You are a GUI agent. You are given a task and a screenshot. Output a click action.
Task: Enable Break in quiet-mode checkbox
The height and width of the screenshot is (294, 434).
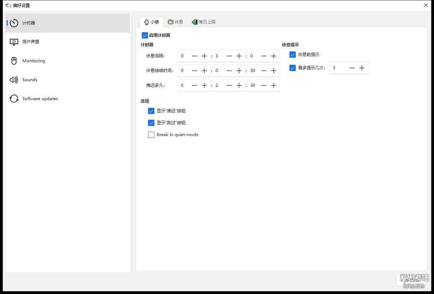click(x=151, y=135)
